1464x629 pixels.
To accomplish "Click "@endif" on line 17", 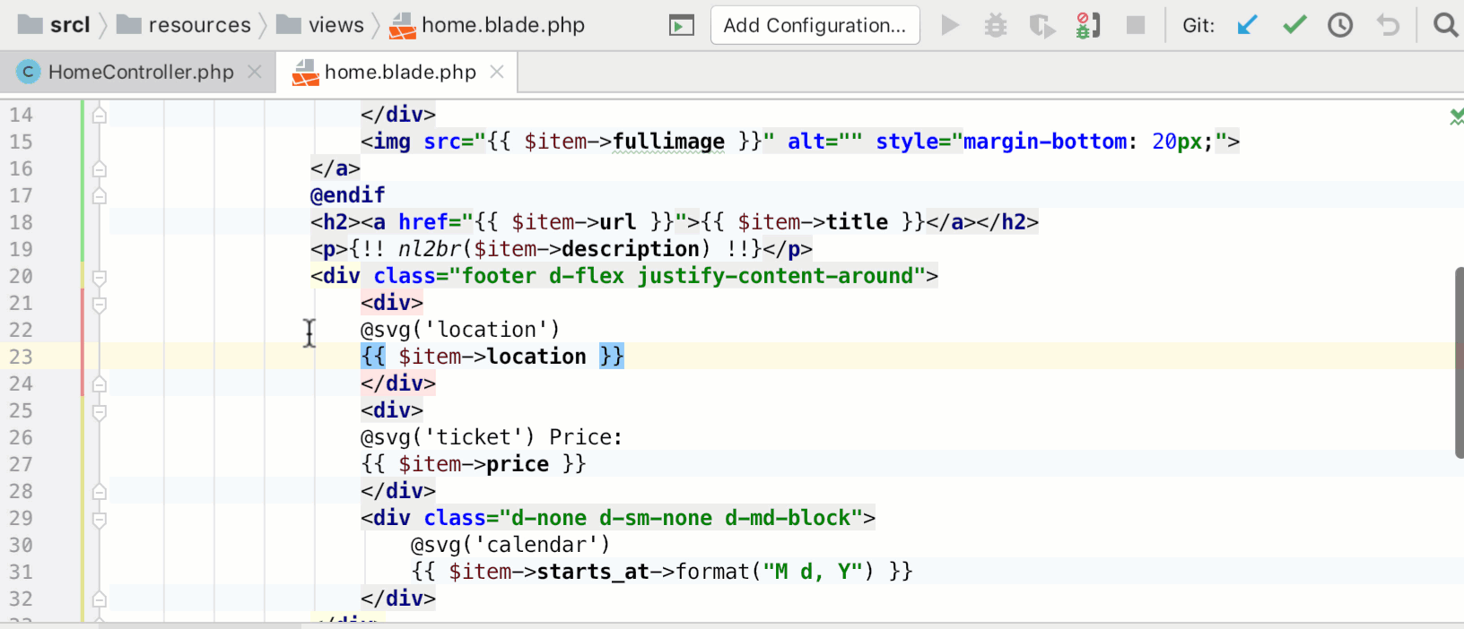I will [347, 195].
